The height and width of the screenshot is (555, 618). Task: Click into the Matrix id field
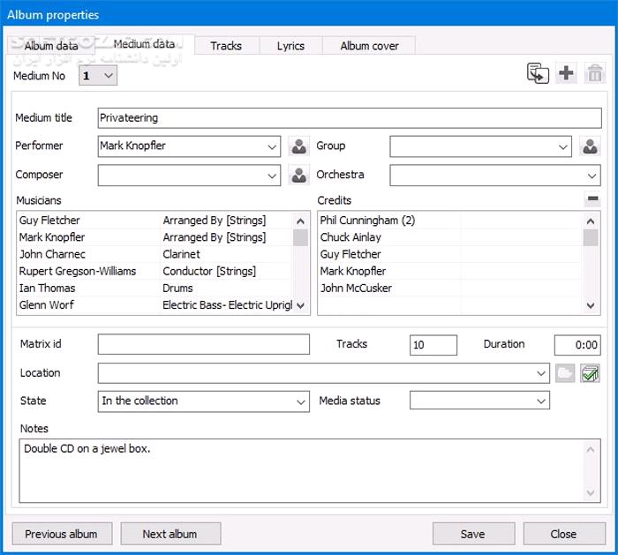coord(204,345)
